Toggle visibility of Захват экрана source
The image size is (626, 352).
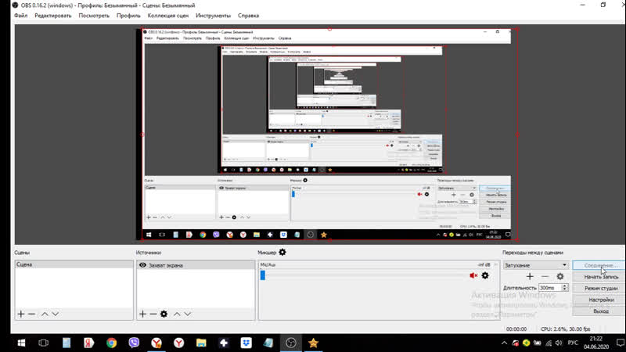142,265
